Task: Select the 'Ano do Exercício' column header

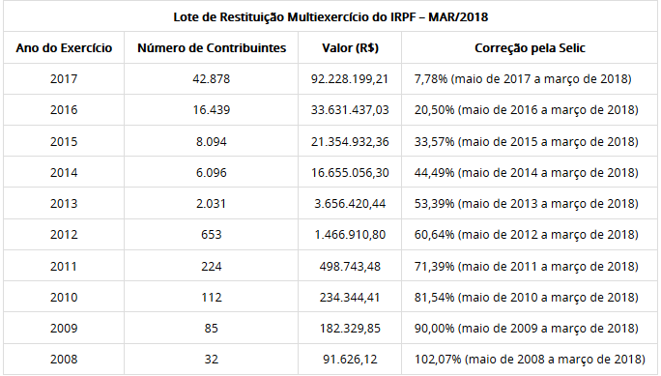Action: 64,48
